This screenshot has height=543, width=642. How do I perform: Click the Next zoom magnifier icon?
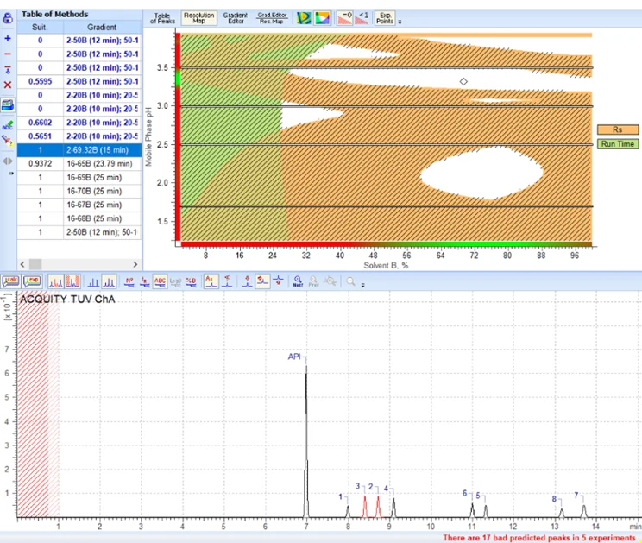[298, 281]
